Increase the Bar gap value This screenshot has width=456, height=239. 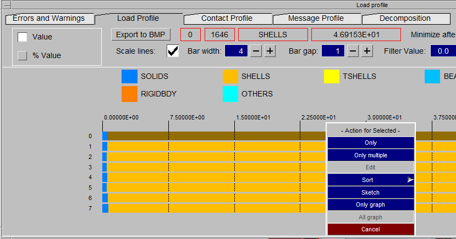point(367,52)
